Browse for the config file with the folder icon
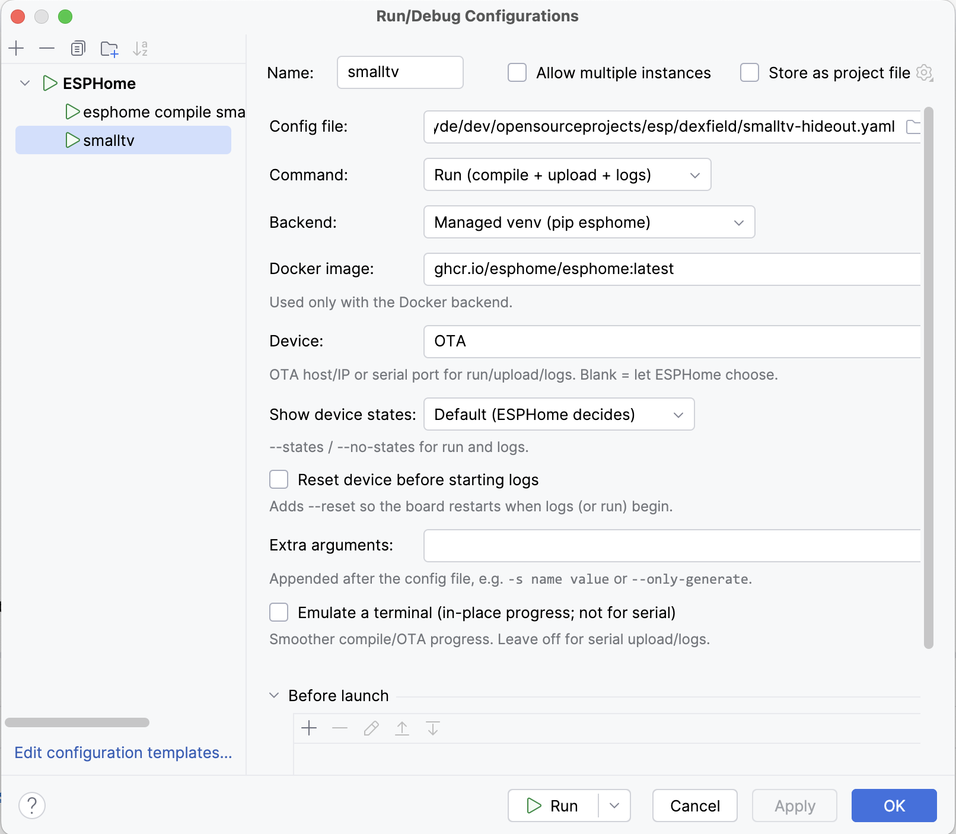 point(913,127)
